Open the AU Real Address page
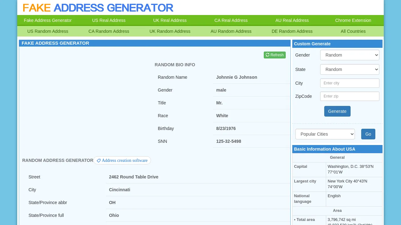401x225 pixels. [x=292, y=20]
